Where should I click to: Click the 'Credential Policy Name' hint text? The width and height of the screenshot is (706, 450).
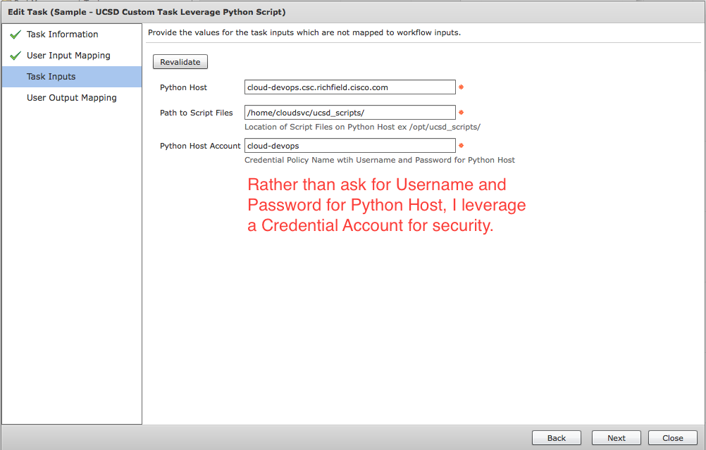(x=380, y=160)
